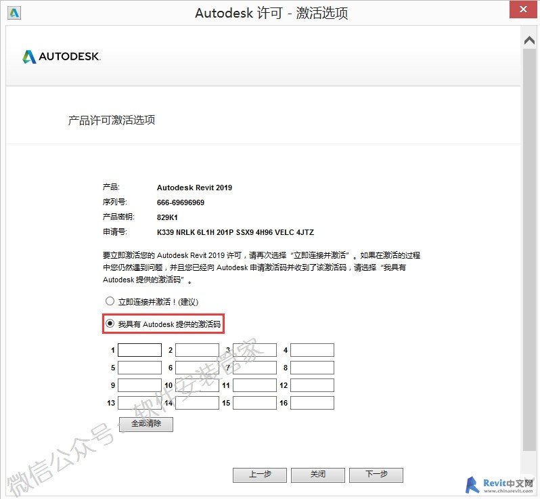
Task: Click the request code 'K339 NRLK 6L1H 201P...'
Action: 235,232
